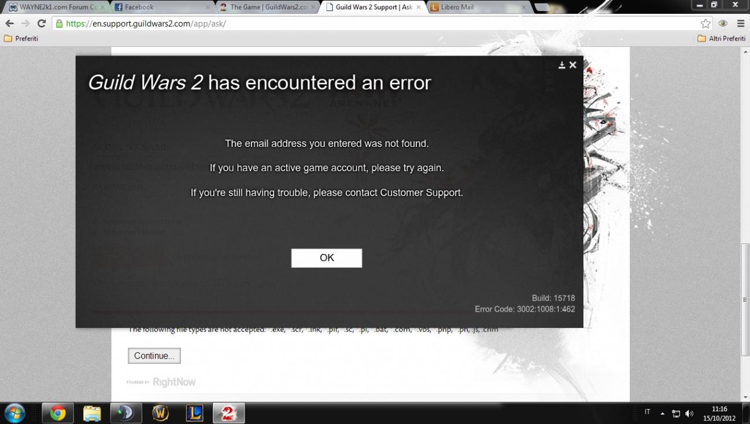Open League of Legends from the taskbar
This screenshot has width=750, height=424.
click(194, 414)
